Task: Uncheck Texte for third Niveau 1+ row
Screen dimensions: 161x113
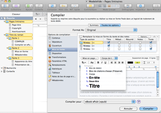Action: coord(151,49)
